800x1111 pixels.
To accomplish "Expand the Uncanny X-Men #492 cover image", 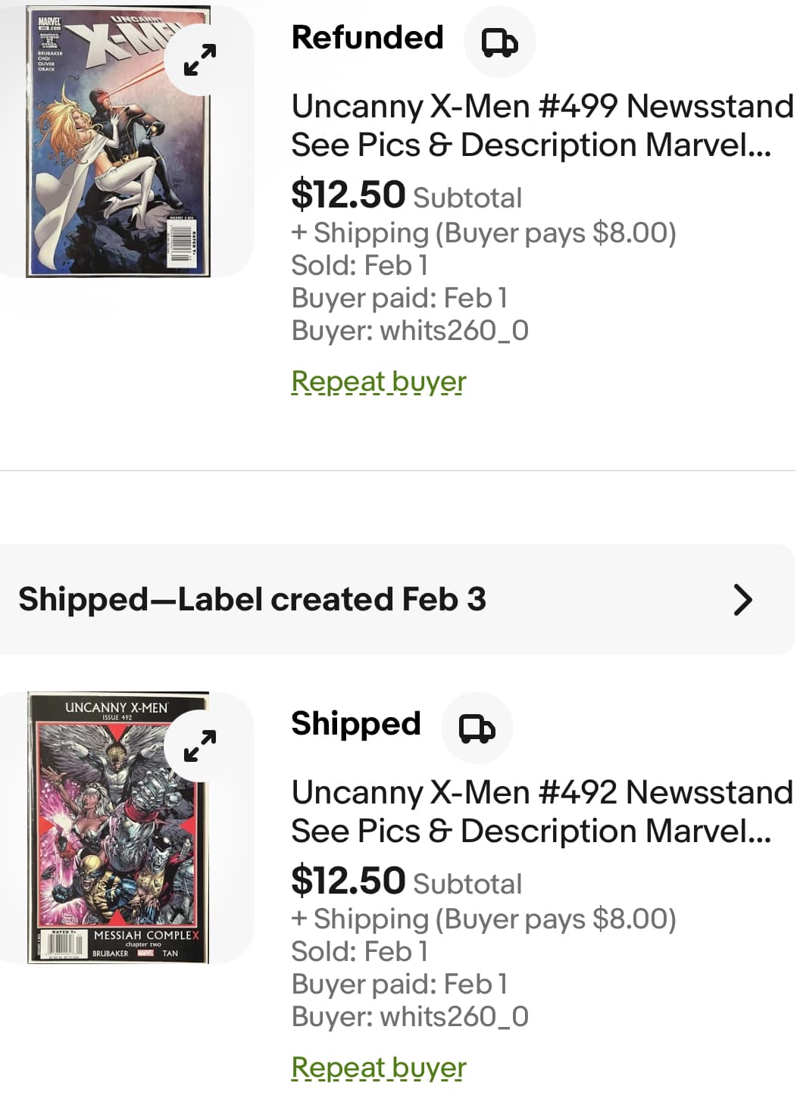I will click(200, 746).
